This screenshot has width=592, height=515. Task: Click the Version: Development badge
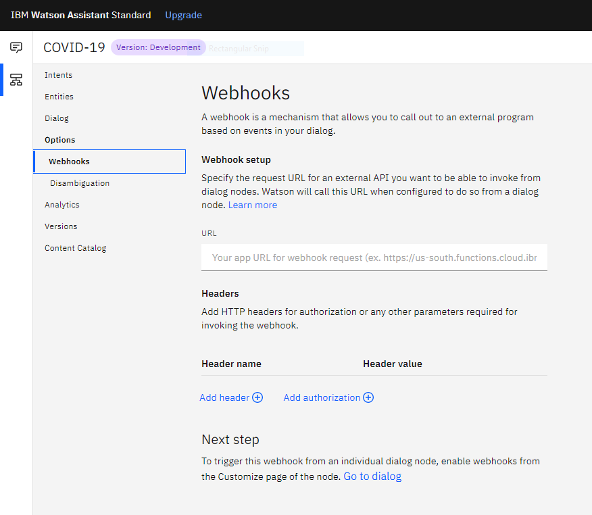158,47
